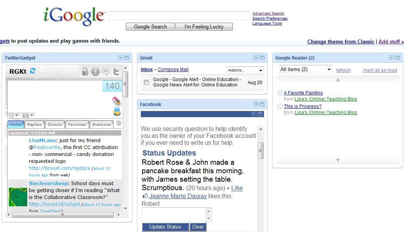Click the Twitter bird 't' icon
The width and height of the screenshot is (404, 232).
[116, 71]
